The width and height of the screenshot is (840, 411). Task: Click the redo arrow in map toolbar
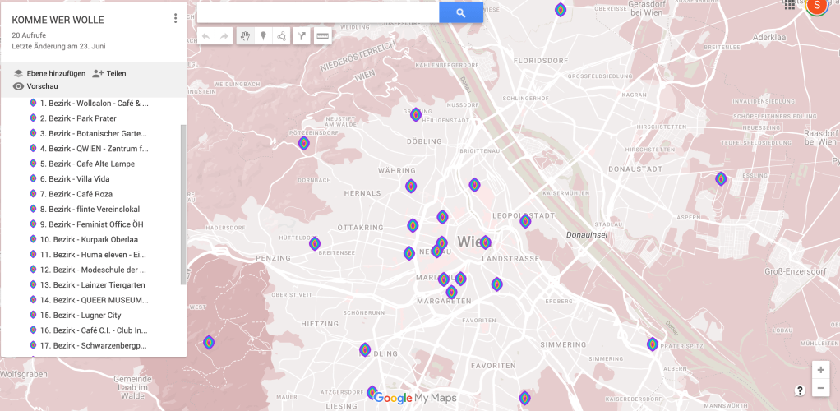225,36
